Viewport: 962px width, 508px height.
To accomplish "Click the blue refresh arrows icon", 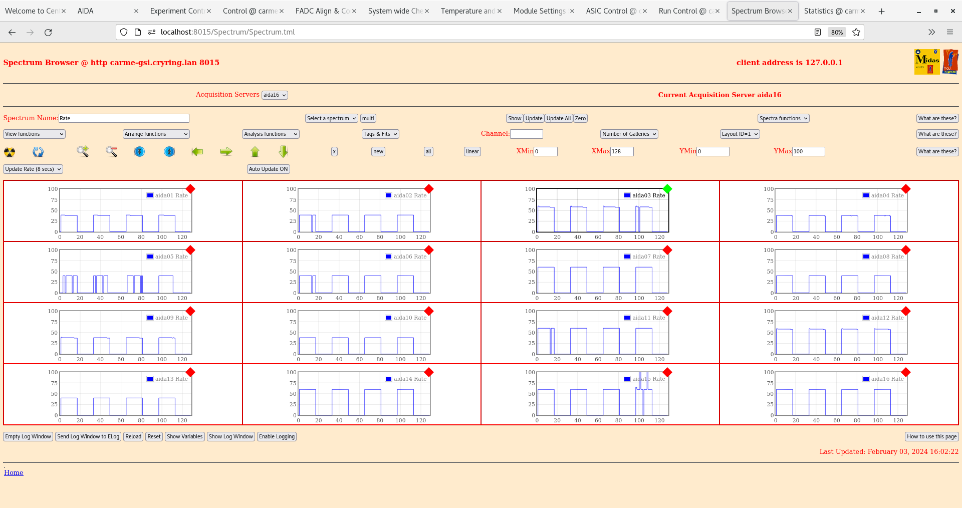I will pyautogui.click(x=38, y=152).
